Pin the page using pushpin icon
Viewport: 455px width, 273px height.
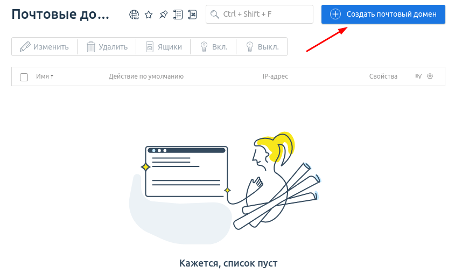pos(163,15)
